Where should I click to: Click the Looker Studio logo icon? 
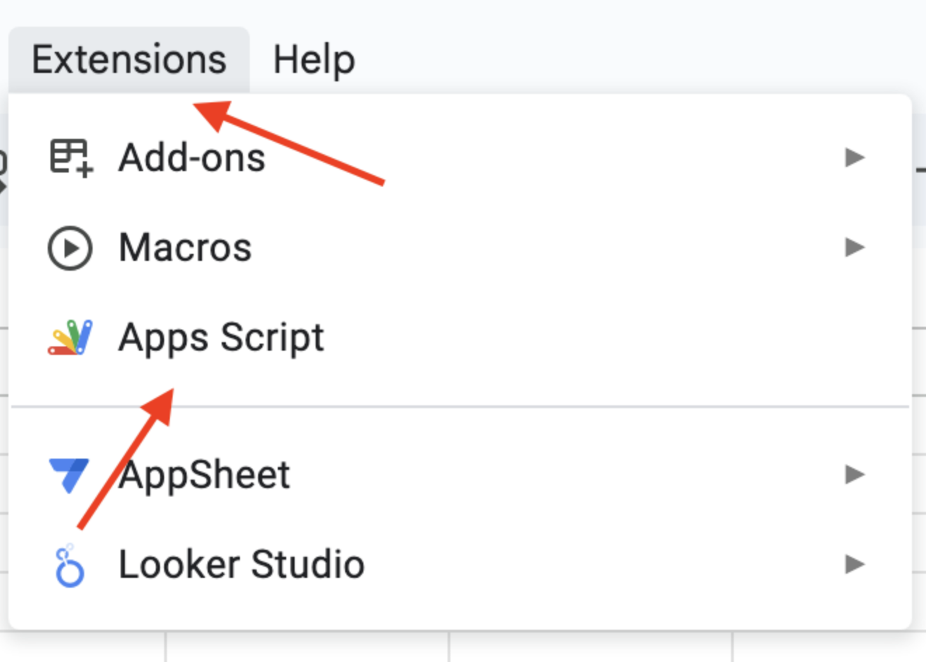click(69, 565)
